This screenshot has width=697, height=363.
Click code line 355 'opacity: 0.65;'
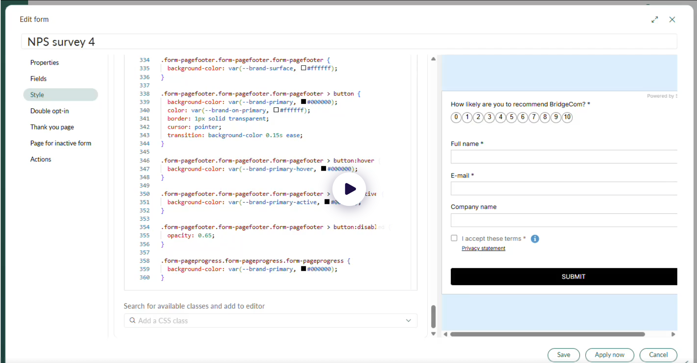(191, 235)
